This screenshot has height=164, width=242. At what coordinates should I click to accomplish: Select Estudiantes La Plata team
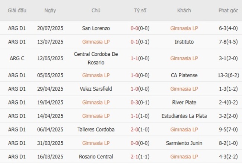coord(184,116)
